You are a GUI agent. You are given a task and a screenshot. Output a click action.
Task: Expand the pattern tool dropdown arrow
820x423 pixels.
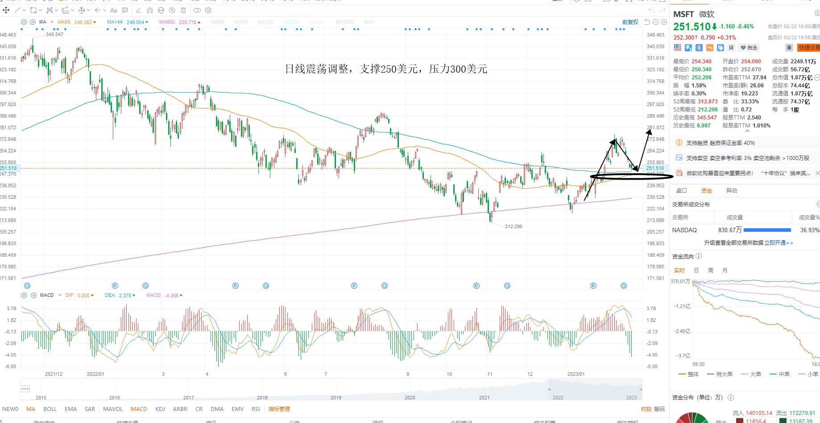pyautogui.click(x=56, y=10)
